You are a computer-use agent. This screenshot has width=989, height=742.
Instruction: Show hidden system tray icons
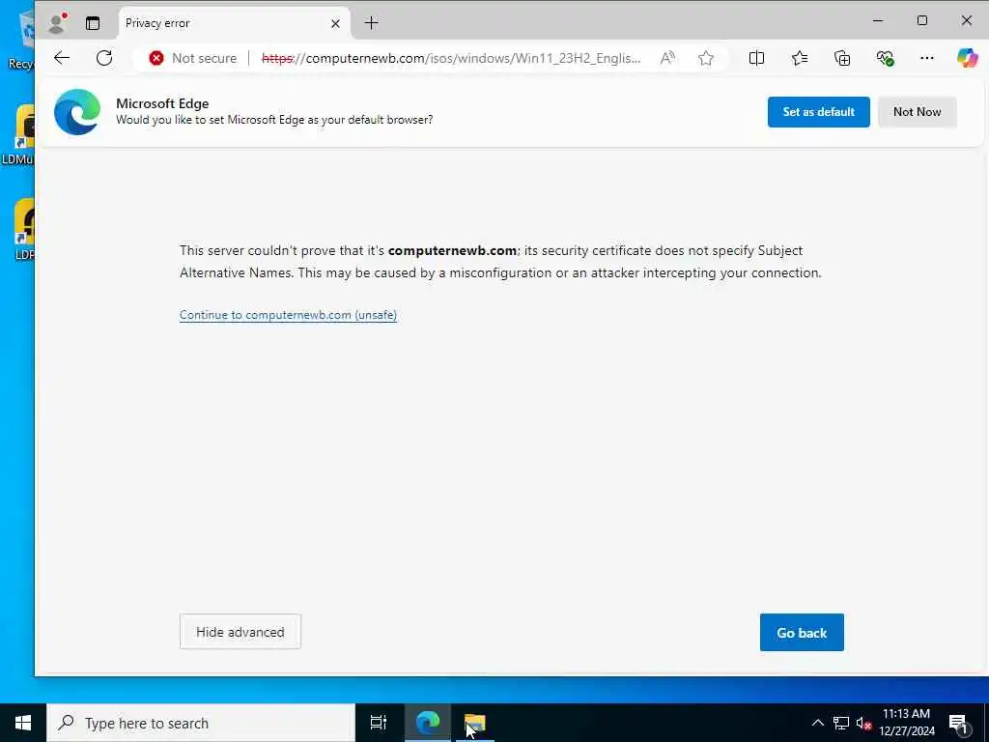pos(817,723)
